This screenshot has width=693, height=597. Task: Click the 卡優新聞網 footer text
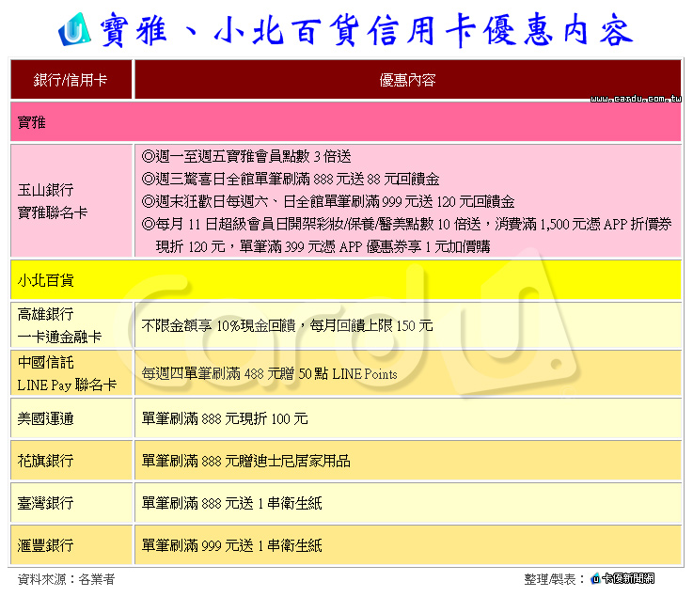coord(628,578)
